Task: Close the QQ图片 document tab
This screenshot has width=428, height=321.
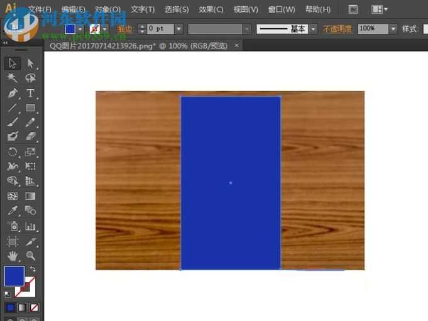Action: coord(237,45)
